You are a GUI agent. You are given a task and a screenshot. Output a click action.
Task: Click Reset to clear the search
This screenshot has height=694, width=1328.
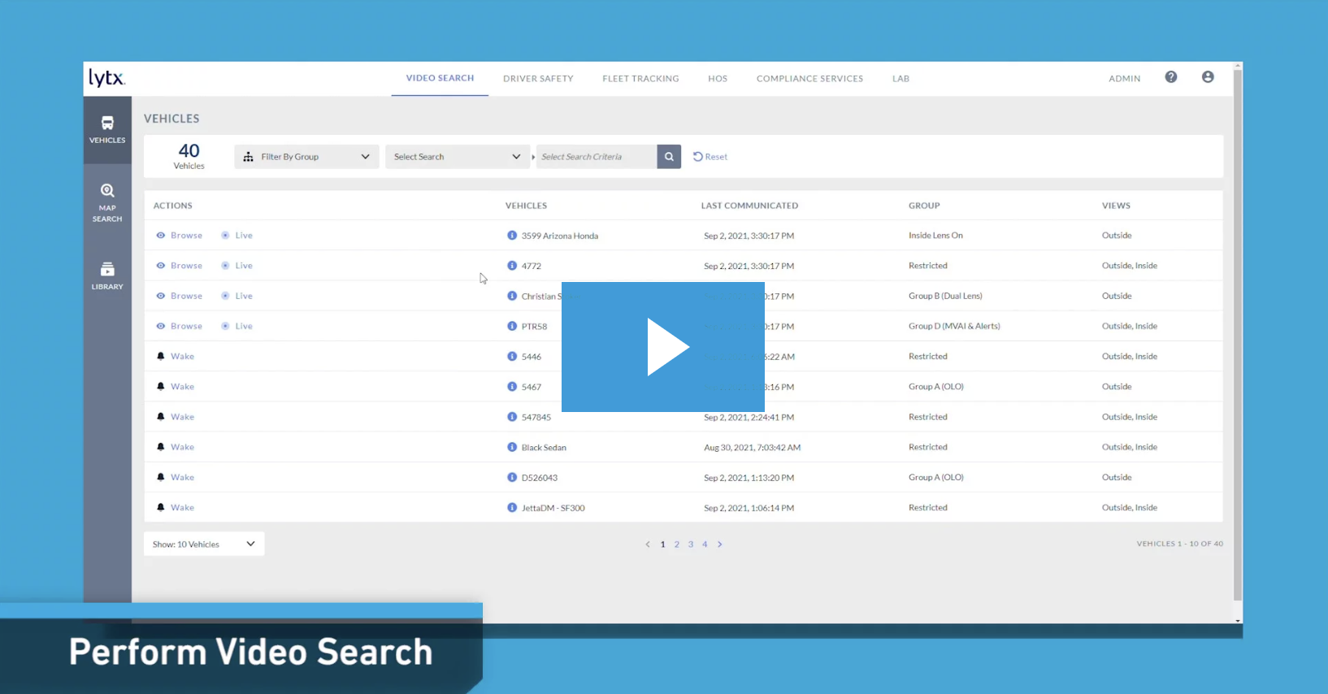(x=710, y=157)
